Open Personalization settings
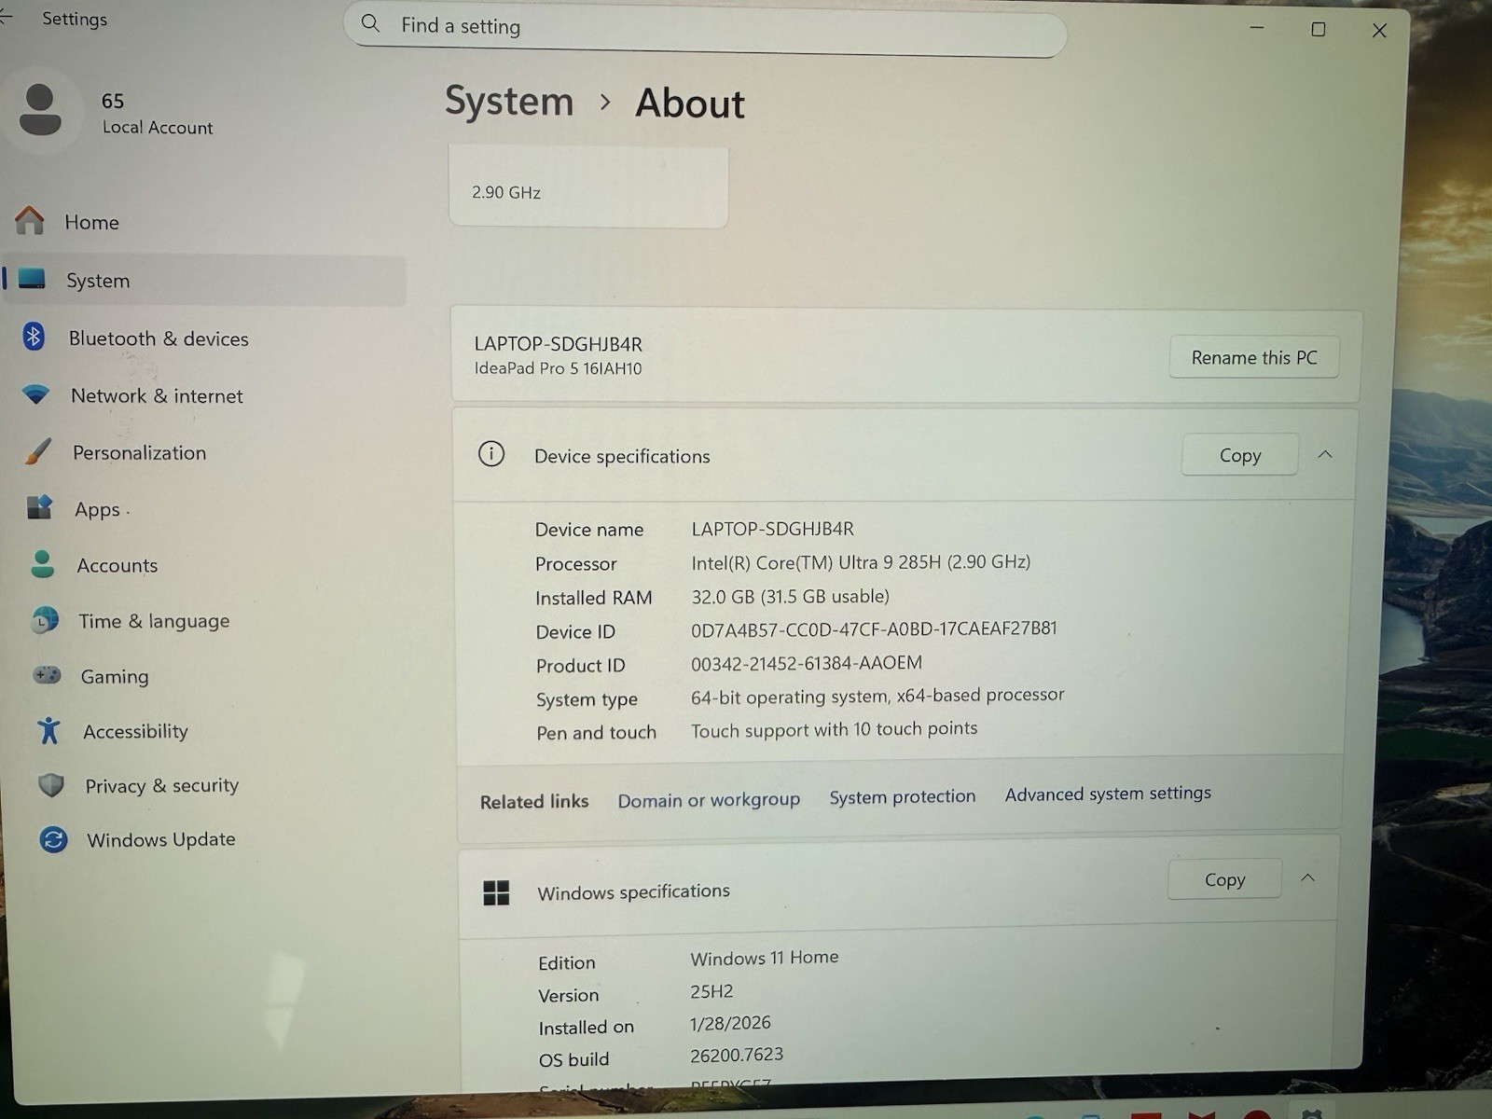Screen dimensions: 1492x1119 [210, 452]
